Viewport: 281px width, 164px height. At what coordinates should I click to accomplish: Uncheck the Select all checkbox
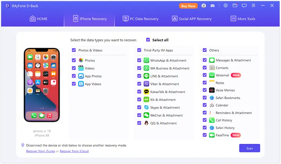pos(148,40)
